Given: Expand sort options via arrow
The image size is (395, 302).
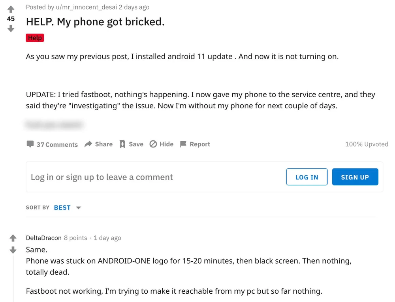Looking at the screenshot, I should (x=78, y=208).
